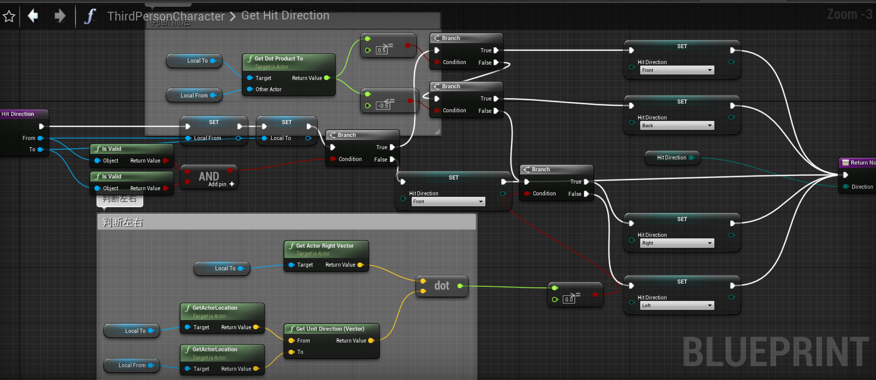
Task: Click exec output pin on the Hit Direction entry node
Action: click(42, 126)
